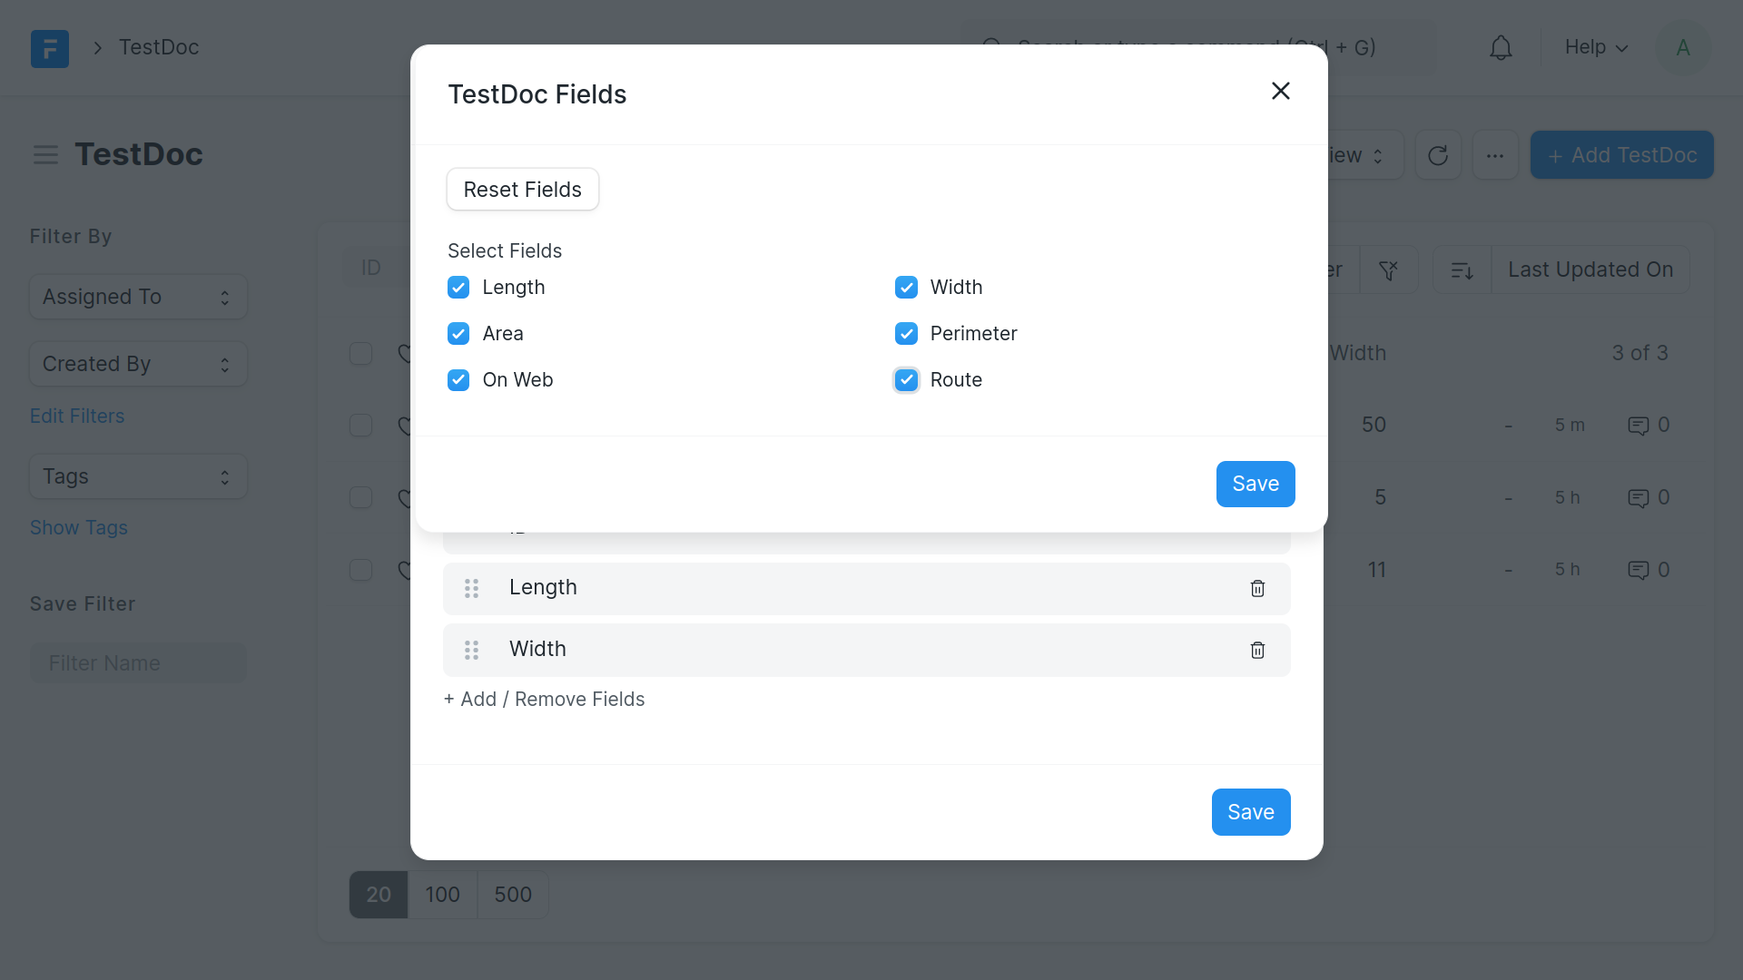Screen dimensions: 1743x980
Task: Click the refresh list icon
Action: (x=1438, y=156)
